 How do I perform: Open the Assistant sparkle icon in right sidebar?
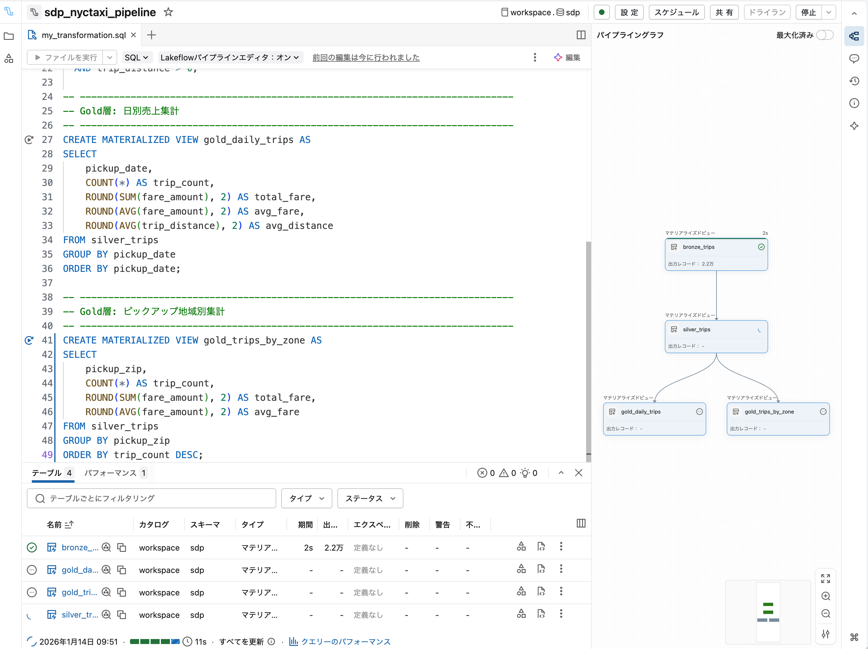[854, 126]
